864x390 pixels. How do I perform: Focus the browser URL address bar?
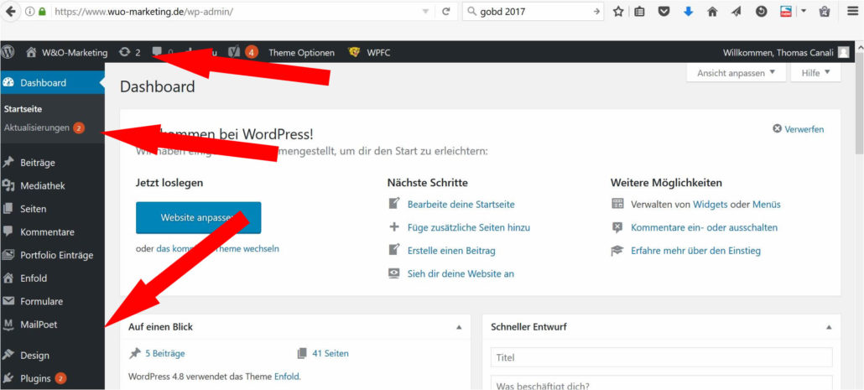[236, 12]
